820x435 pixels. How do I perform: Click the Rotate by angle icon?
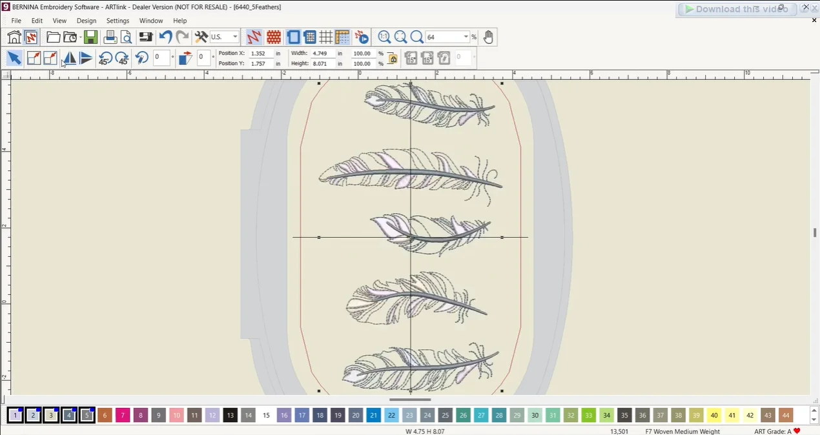pyautogui.click(x=142, y=58)
